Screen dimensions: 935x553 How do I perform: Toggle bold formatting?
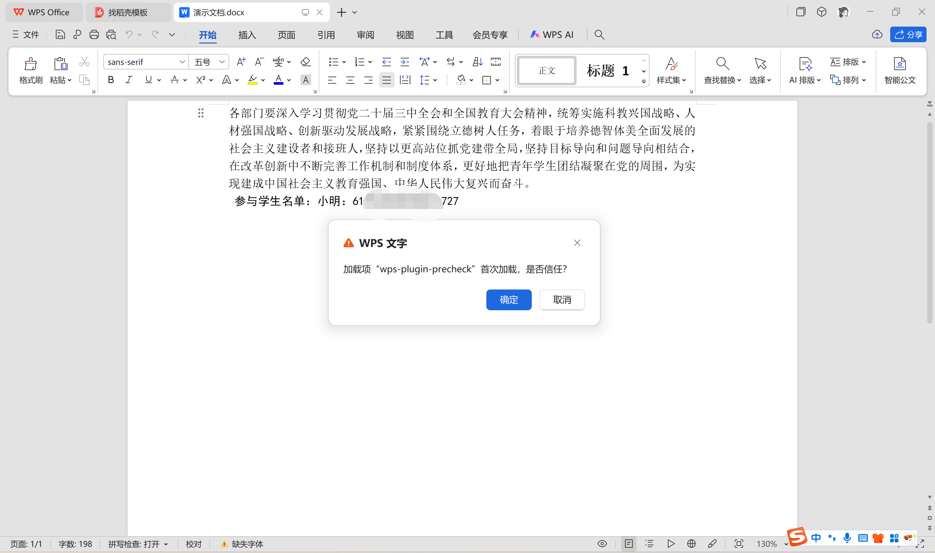point(111,80)
